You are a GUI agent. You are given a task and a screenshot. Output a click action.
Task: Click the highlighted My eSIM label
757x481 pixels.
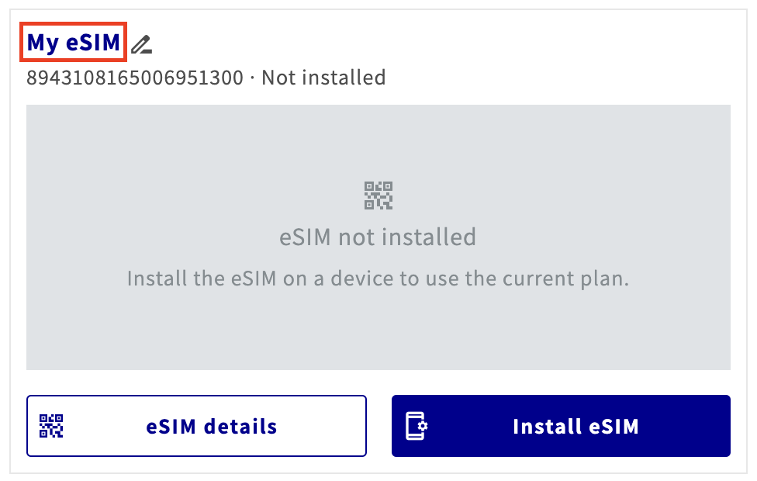pyautogui.click(x=72, y=43)
